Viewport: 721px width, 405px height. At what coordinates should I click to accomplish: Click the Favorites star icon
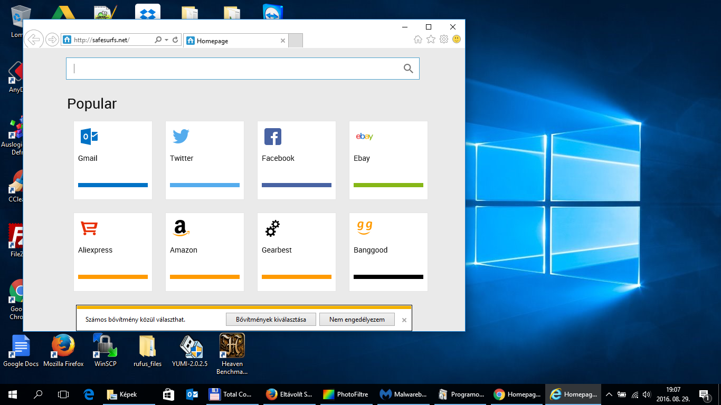[x=431, y=40]
